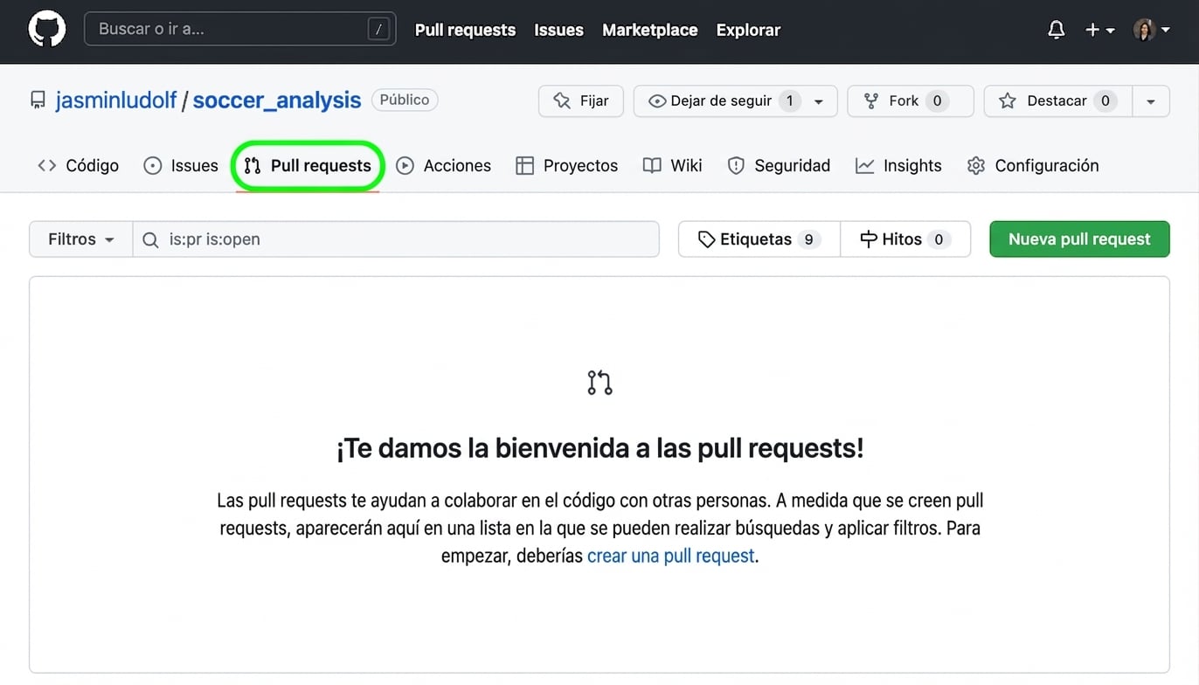Click the repository book icon
Screen dimensions: 1199x685
(38, 100)
